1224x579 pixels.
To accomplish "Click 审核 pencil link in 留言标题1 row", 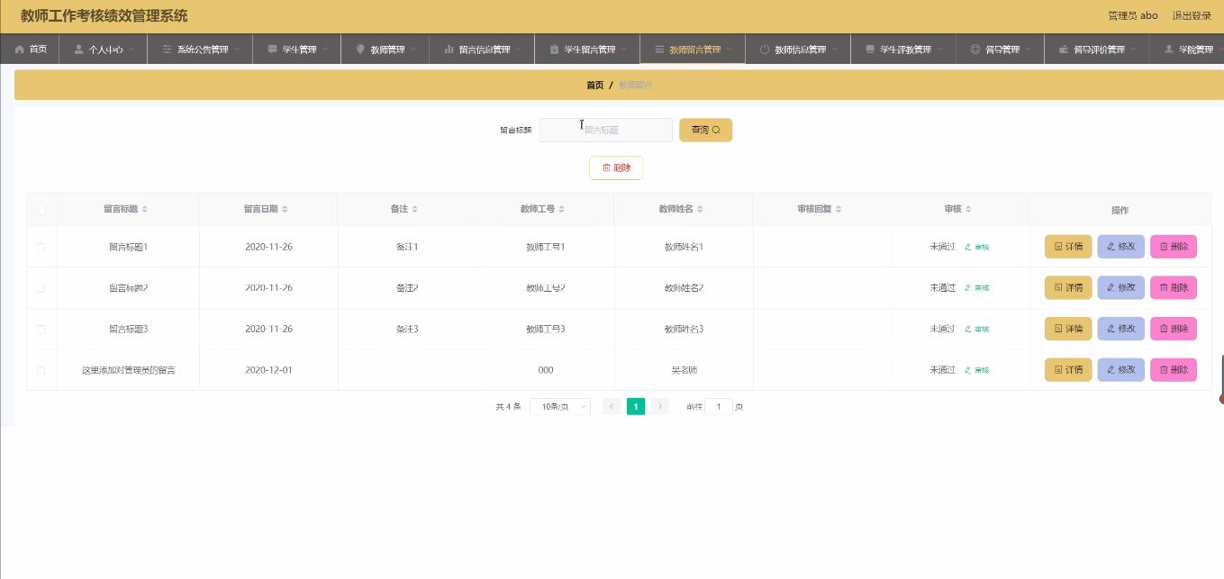I will (x=977, y=247).
